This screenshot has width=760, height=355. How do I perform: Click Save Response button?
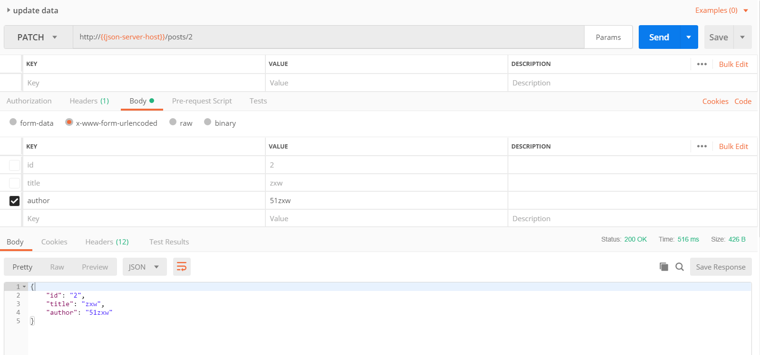pos(721,267)
